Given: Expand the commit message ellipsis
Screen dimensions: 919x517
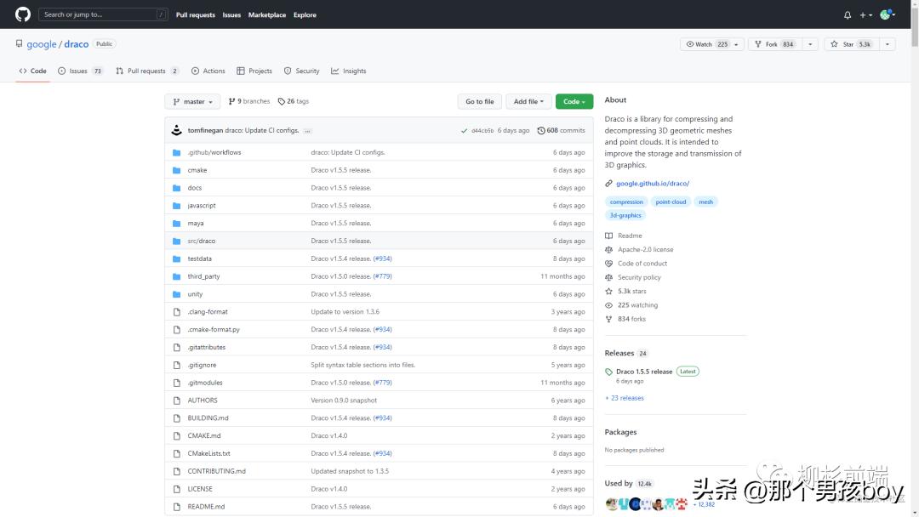Looking at the screenshot, I should 307,131.
